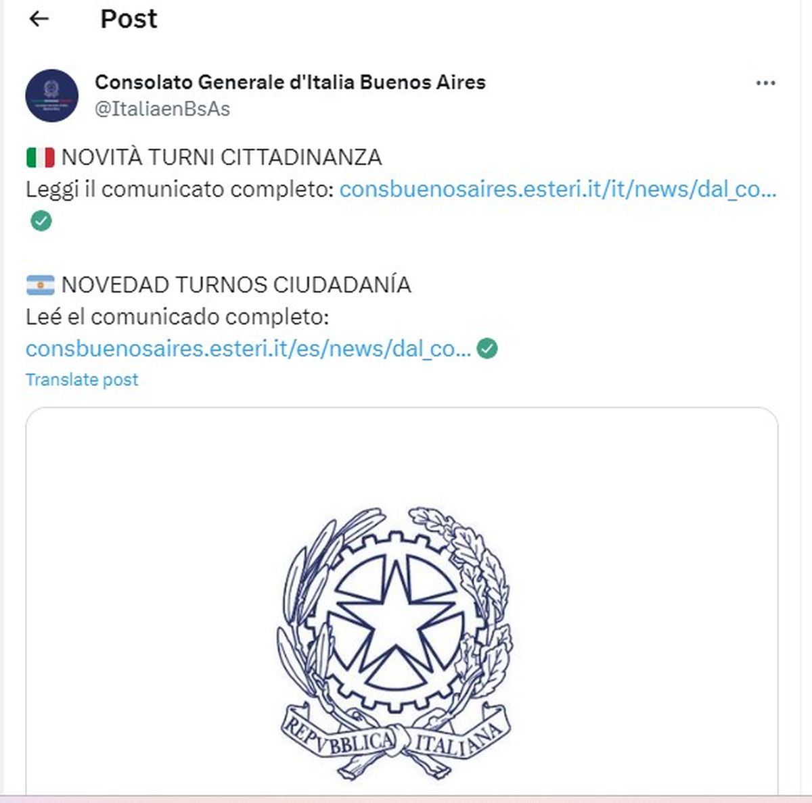Viewport: 812px width, 803px height.
Task: Click the Argentine flag emoji
Action: [x=41, y=285]
